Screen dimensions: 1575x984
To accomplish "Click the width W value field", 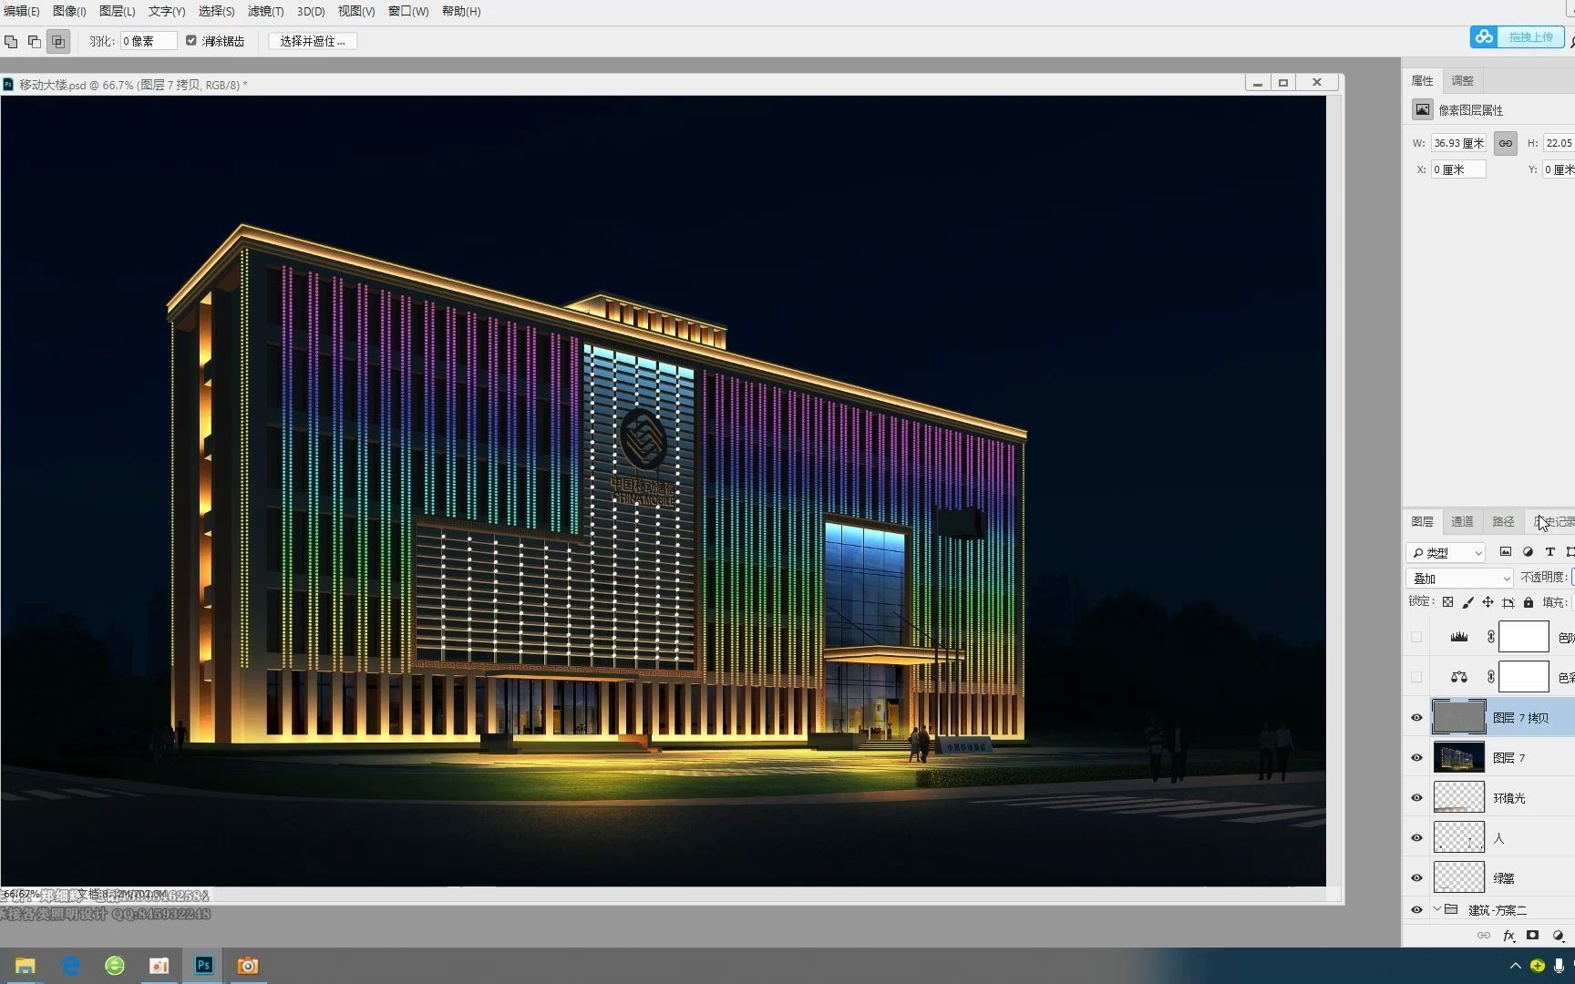I will pyautogui.click(x=1459, y=143).
